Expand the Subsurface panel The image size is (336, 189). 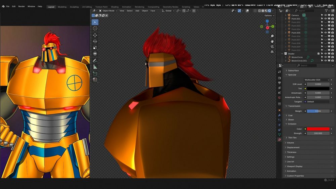[293, 70]
